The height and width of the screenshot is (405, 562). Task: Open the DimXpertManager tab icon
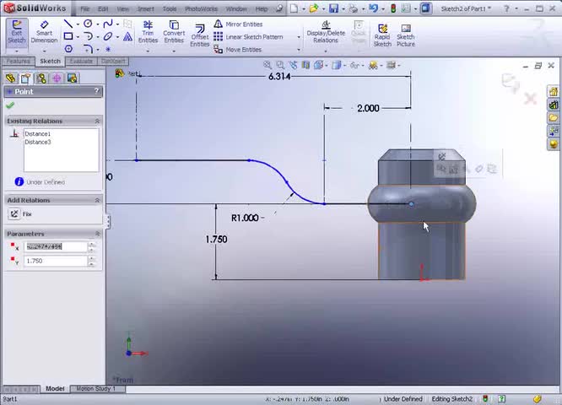(x=57, y=78)
